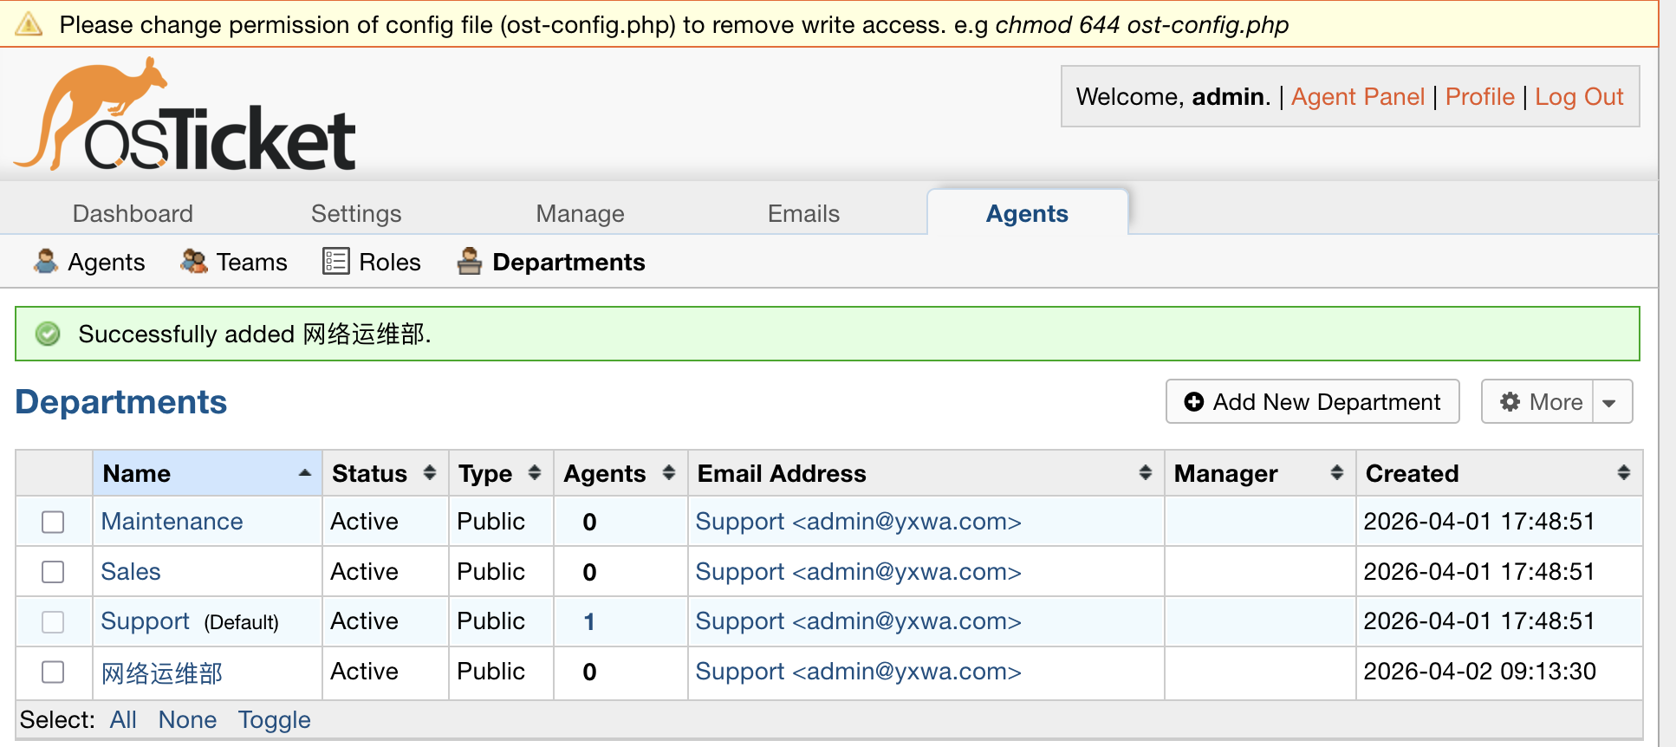Screen dimensions: 1676x747
Task: Expand the More dropdown arrow
Action: point(1610,403)
